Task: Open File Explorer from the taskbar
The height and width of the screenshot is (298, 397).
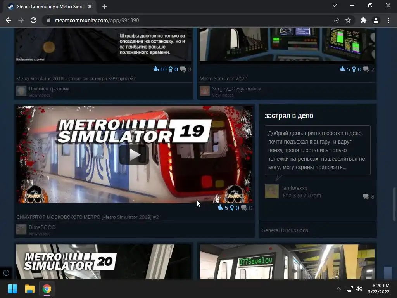Action: (29, 289)
